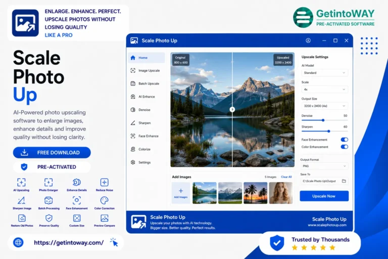Open the https://getintoway.com/ link

[x=69, y=243]
